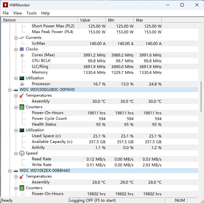Image resolution: width=204 pixels, height=203 pixels.
Task: Click the Currents green graph icon
Action: click(x=22, y=38)
